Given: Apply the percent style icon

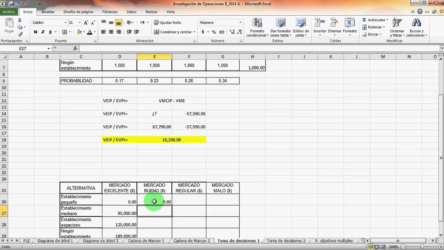Looking at the screenshot, I should pos(214,32).
